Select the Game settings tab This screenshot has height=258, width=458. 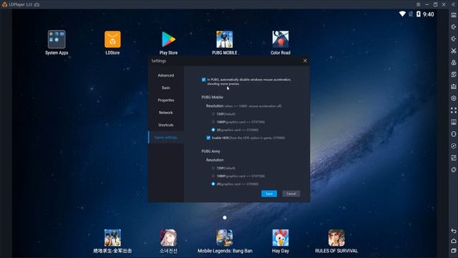pyautogui.click(x=166, y=138)
